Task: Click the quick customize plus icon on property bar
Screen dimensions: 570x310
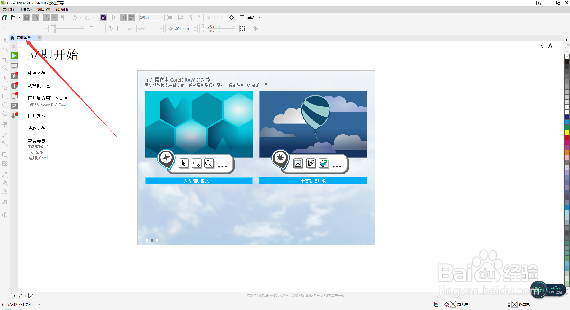Action: click(x=255, y=29)
